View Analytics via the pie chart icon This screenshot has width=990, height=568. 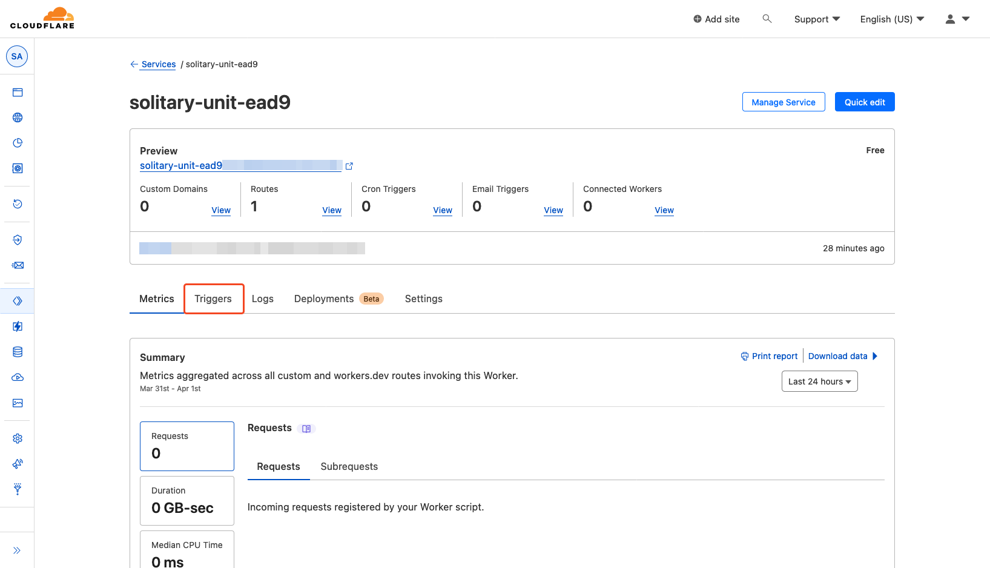(x=17, y=143)
